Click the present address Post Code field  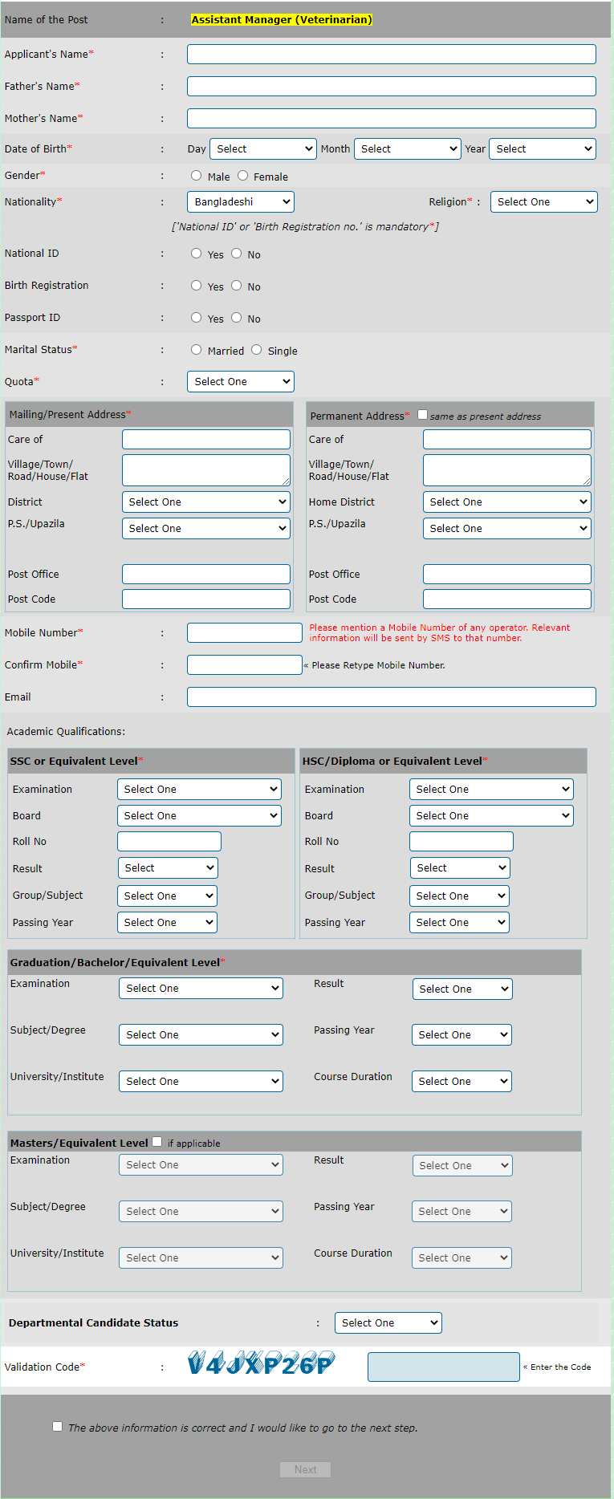[x=206, y=599]
